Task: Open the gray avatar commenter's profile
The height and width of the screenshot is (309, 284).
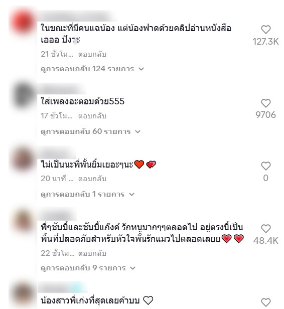Action: pyautogui.click(x=23, y=96)
